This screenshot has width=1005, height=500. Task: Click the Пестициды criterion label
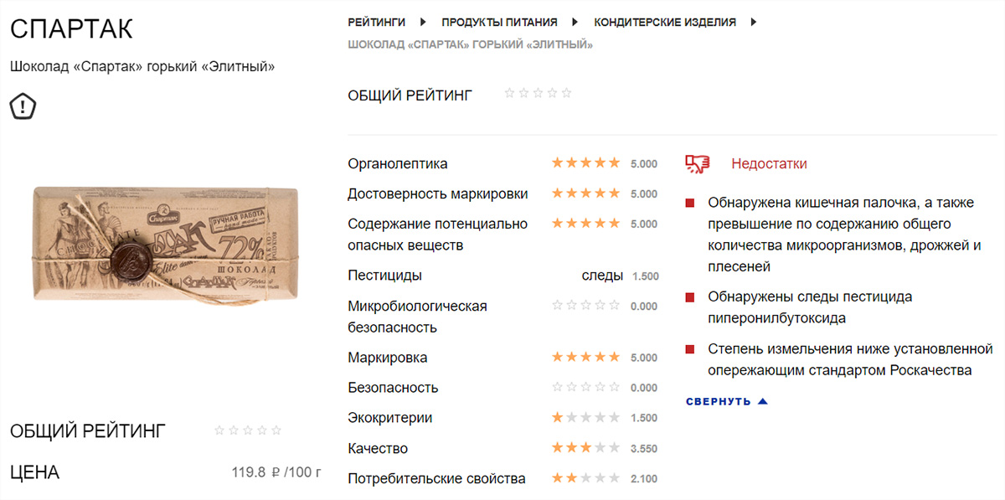tap(384, 276)
